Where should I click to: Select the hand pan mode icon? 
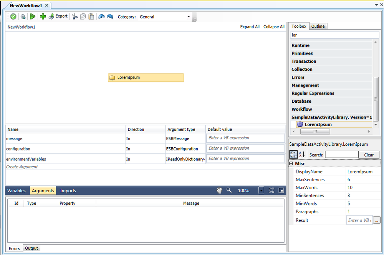coord(219,190)
